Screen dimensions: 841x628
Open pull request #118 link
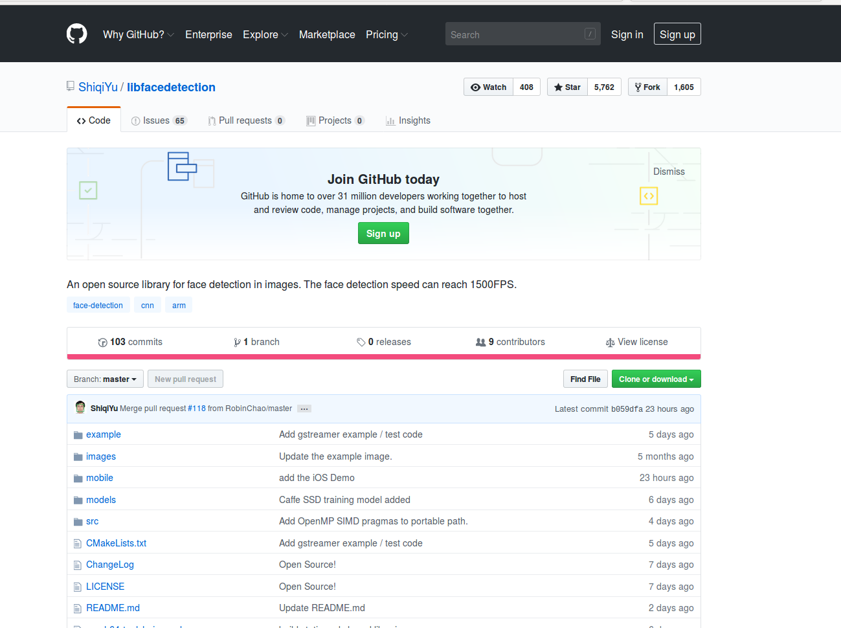(x=197, y=409)
